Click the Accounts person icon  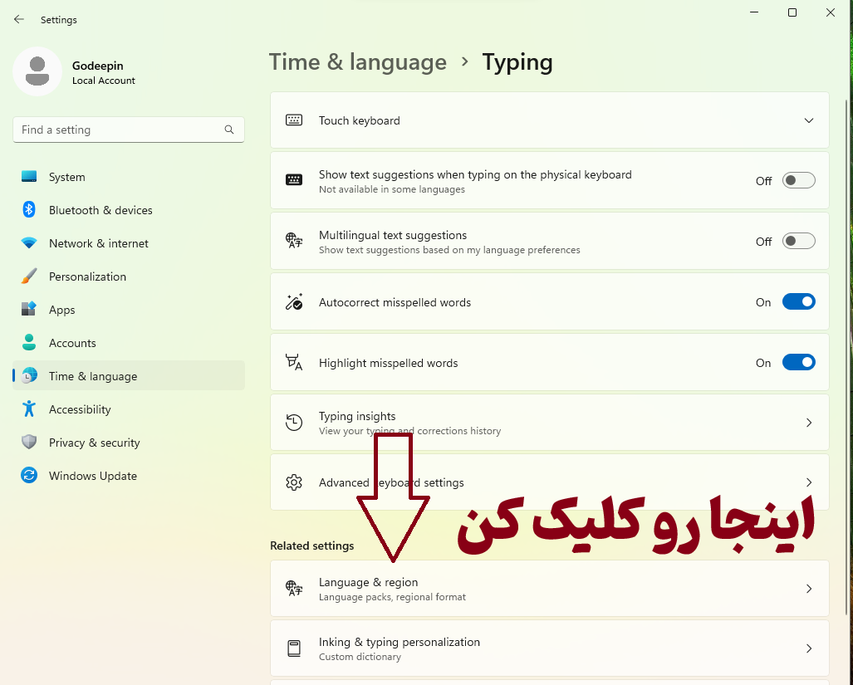pyautogui.click(x=29, y=342)
